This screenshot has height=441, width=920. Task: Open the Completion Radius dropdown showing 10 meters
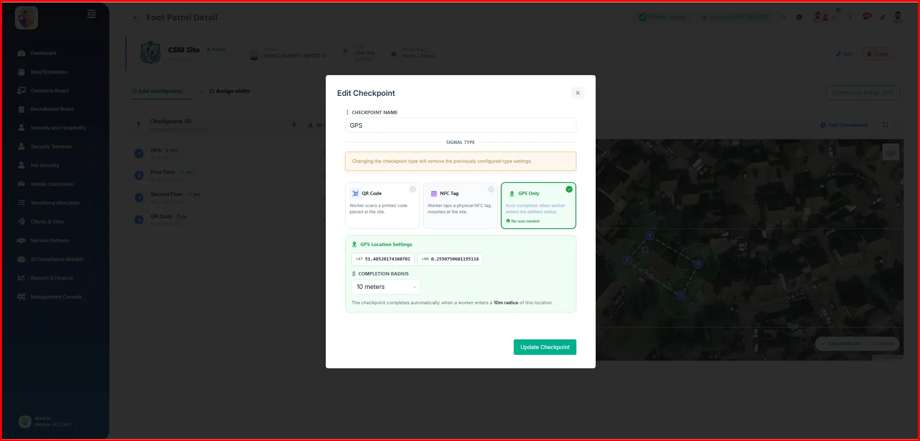point(386,287)
